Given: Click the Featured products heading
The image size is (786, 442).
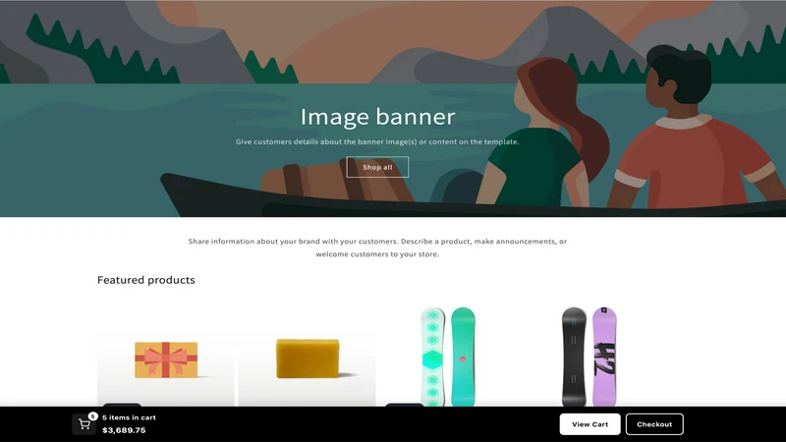Looking at the screenshot, I should (x=145, y=280).
